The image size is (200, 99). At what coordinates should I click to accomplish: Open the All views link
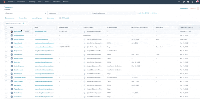[x=154, y=13]
